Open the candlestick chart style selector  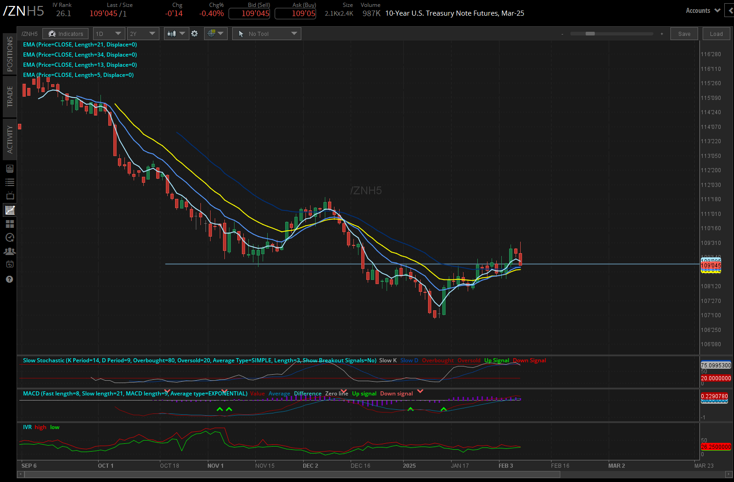pyautogui.click(x=176, y=34)
